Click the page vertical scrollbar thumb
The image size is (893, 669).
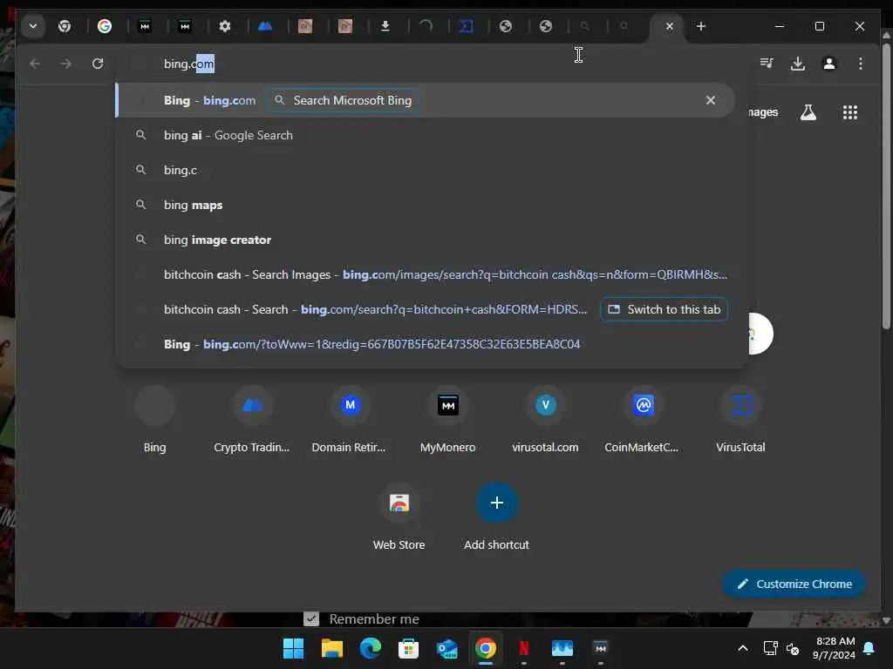(886, 185)
